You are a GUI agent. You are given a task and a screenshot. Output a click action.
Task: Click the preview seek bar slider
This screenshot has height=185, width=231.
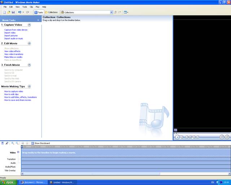175,133
